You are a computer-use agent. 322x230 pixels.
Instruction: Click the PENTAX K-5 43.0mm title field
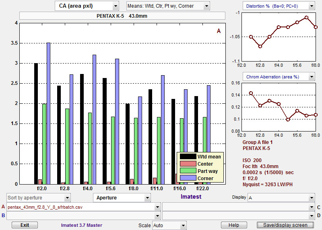pyautogui.click(x=122, y=16)
